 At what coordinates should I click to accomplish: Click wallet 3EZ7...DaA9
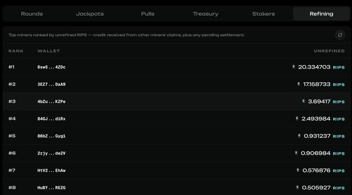coord(51,84)
